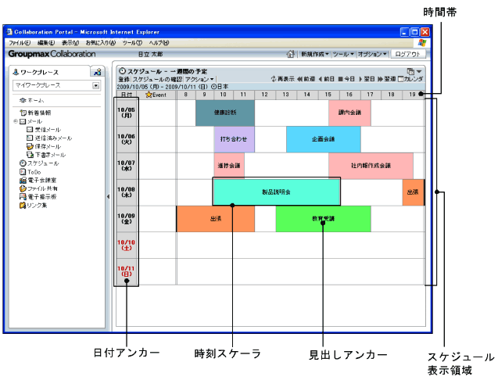Click the star Event column header
The width and height of the screenshot is (498, 380).
click(156, 95)
